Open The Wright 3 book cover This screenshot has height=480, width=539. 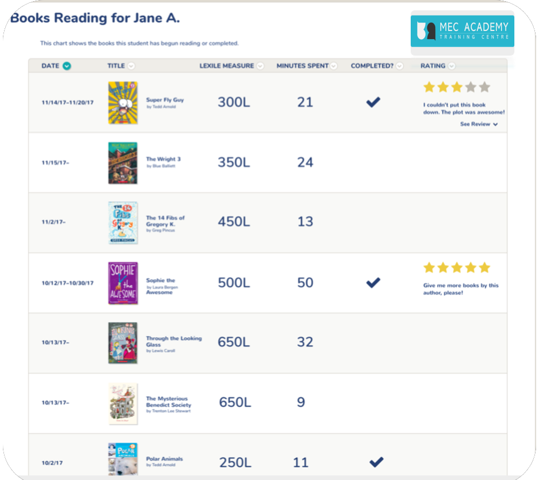pyautogui.click(x=123, y=163)
